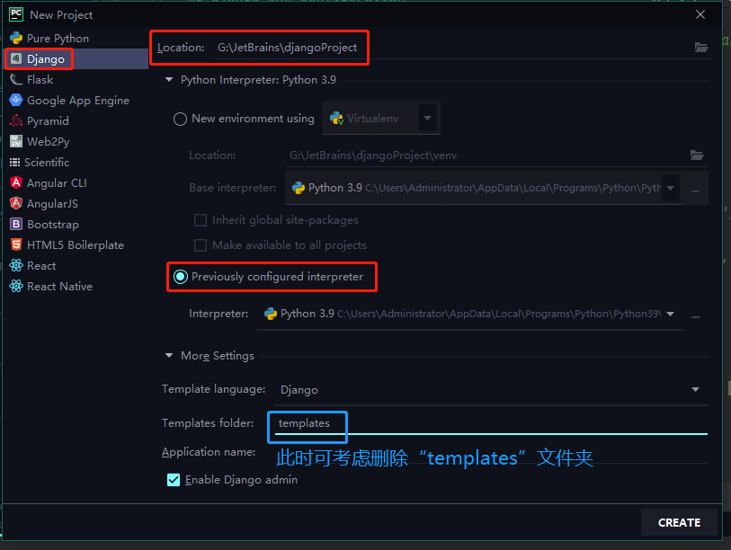Click the React Native atom icon

click(16, 286)
